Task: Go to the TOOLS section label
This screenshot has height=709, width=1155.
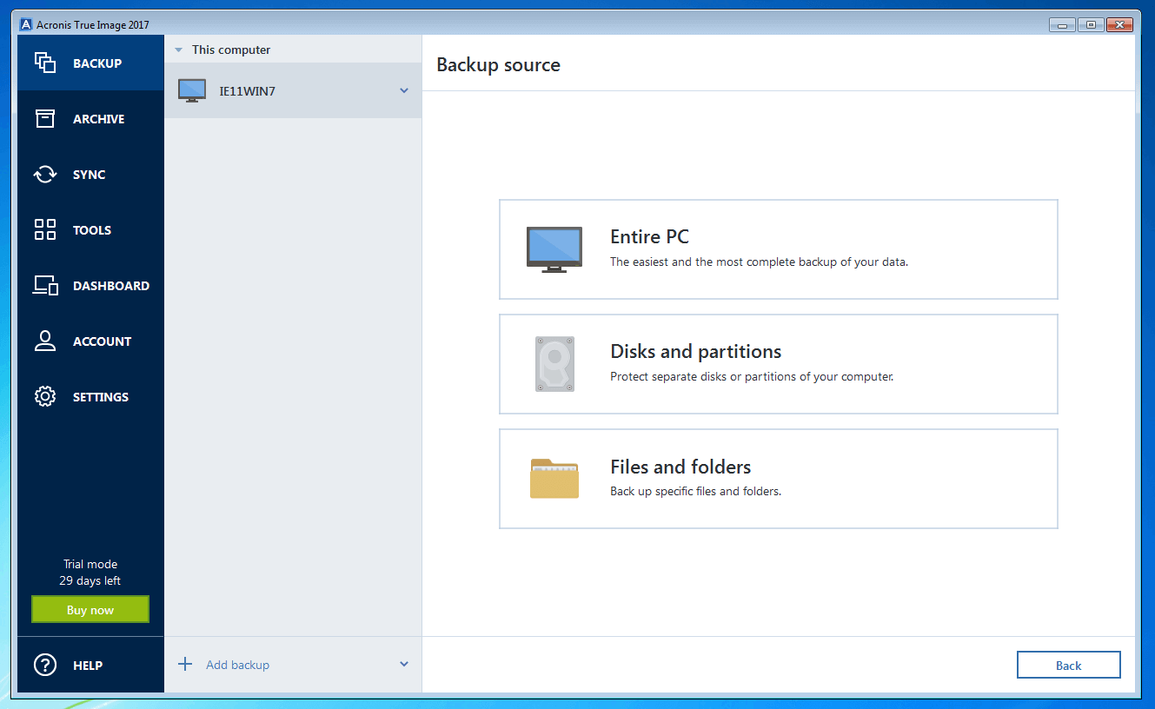Action: pos(92,230)
